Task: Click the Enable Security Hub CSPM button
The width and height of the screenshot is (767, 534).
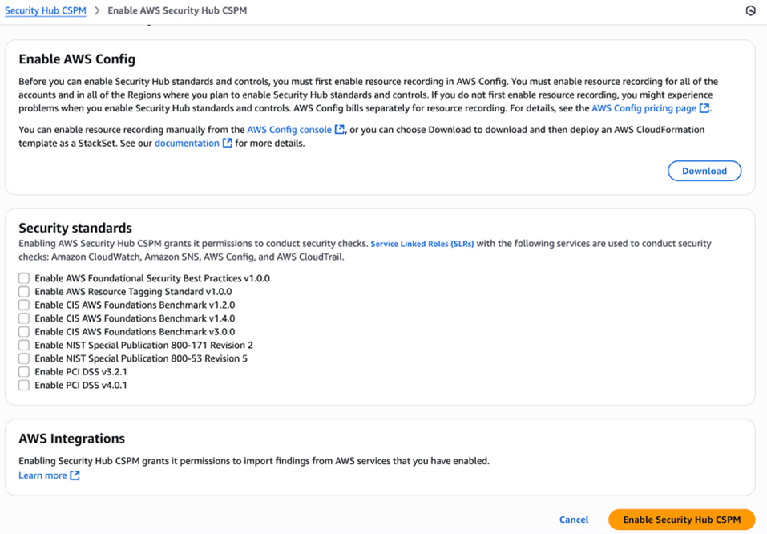Action: click(680, 519)
